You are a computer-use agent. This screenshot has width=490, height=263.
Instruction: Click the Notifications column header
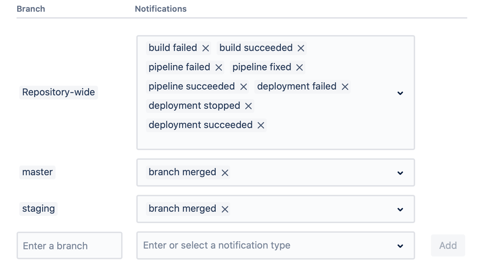[160, 9]
